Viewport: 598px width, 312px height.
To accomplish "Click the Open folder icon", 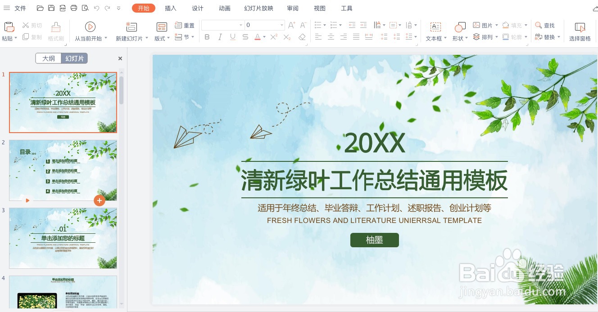I will click(x=40, y=8).
